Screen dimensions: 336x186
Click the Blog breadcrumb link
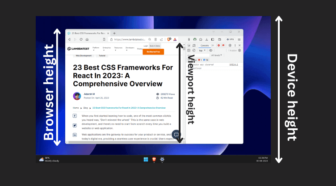point(85,108)
